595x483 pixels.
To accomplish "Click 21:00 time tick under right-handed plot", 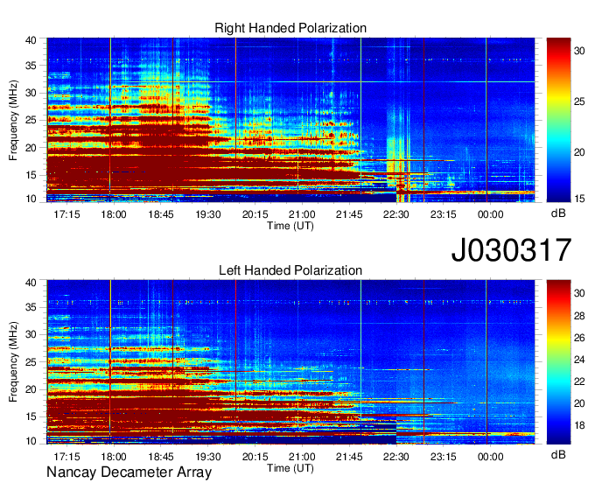I will (x=302, y=214).
